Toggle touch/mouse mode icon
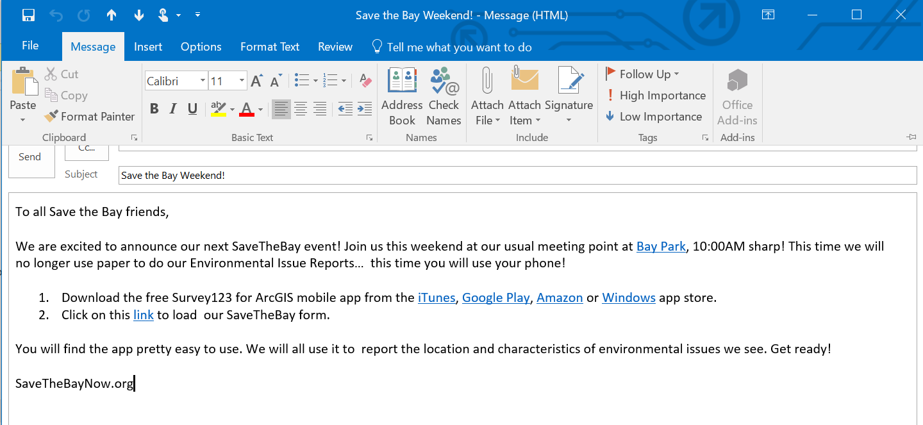This screenshot has height=425, width=923. point(163,15)
